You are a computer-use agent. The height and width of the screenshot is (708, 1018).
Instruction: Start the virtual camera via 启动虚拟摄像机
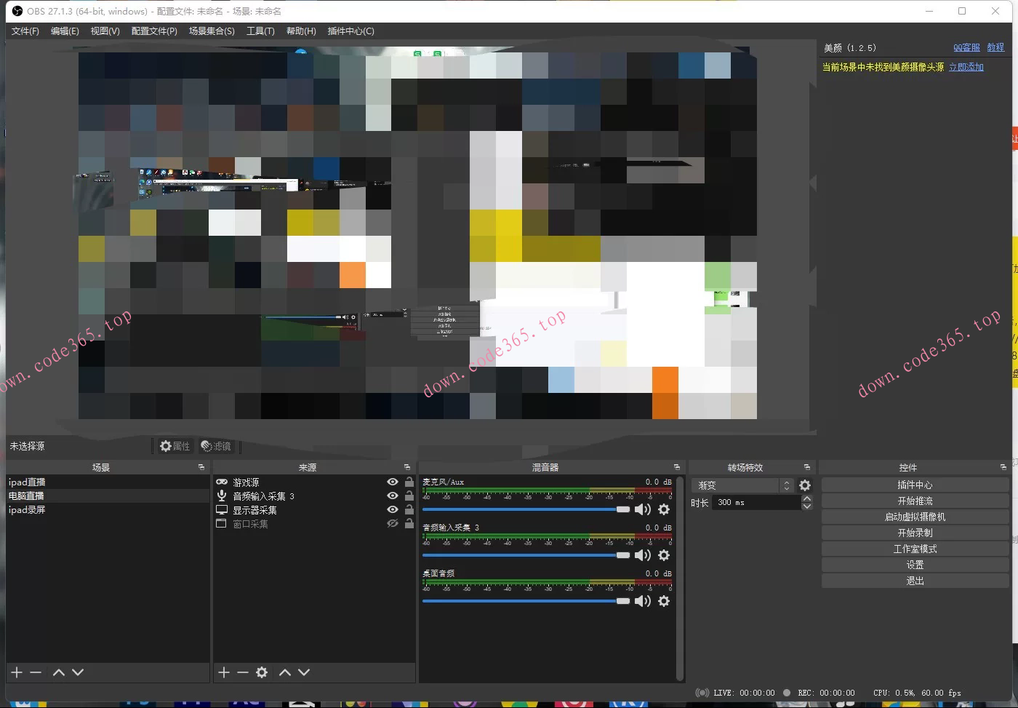point(915,517)
